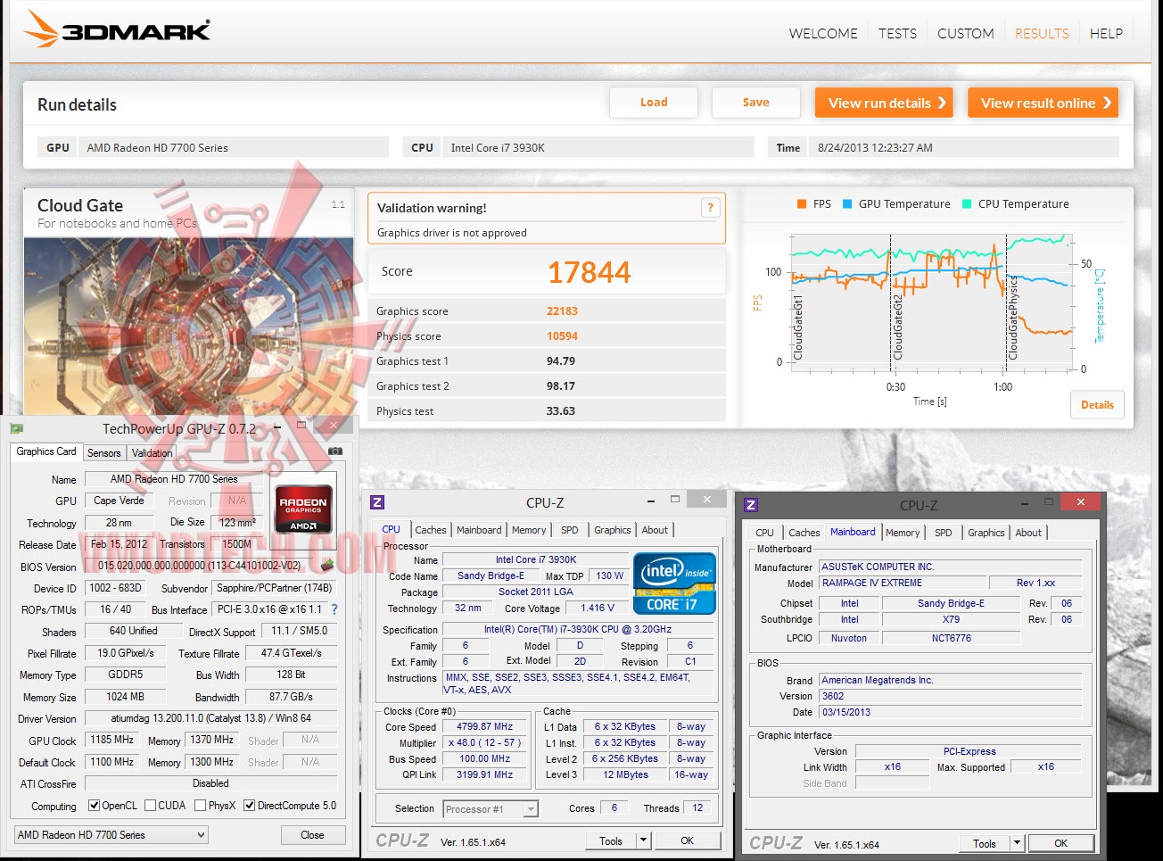Open Memory tab in CPU-Z processor window
The height and width of the screenshot is (861, 1163).
coord(529,530)
